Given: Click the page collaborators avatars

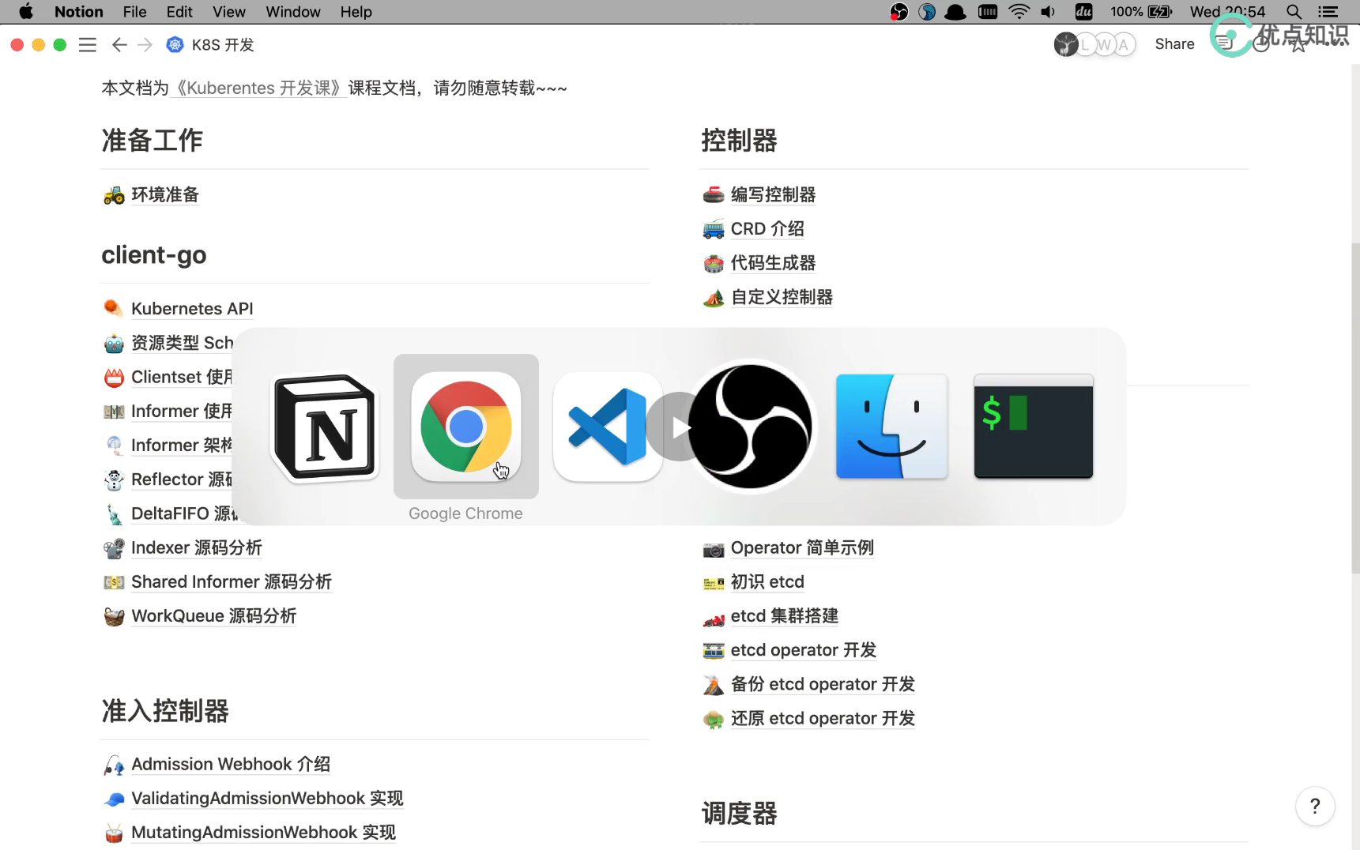Looking at the screenshot, I should [x=1094, y=44].
